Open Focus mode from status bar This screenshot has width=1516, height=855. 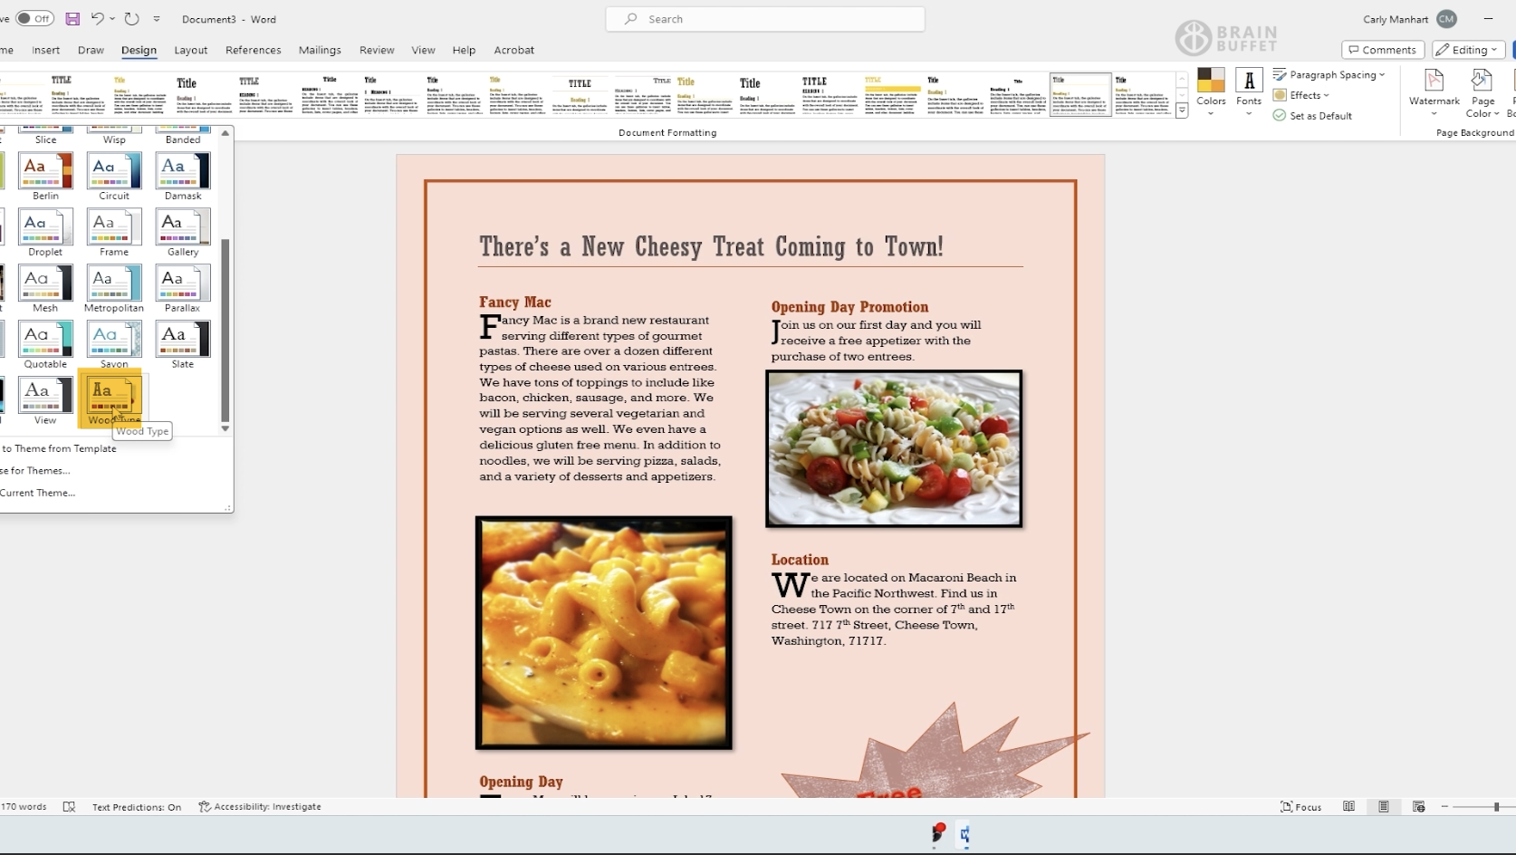[x=1300, y=807]
